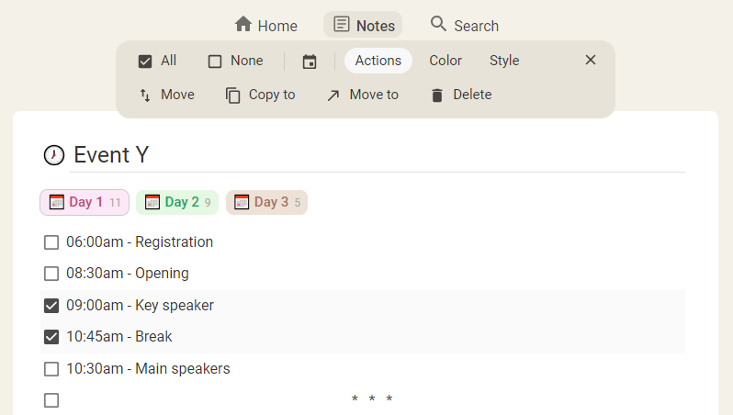Click the clock icon beside Event Y
The width and height of the screenshot is (733, 415).
[54, 155]
